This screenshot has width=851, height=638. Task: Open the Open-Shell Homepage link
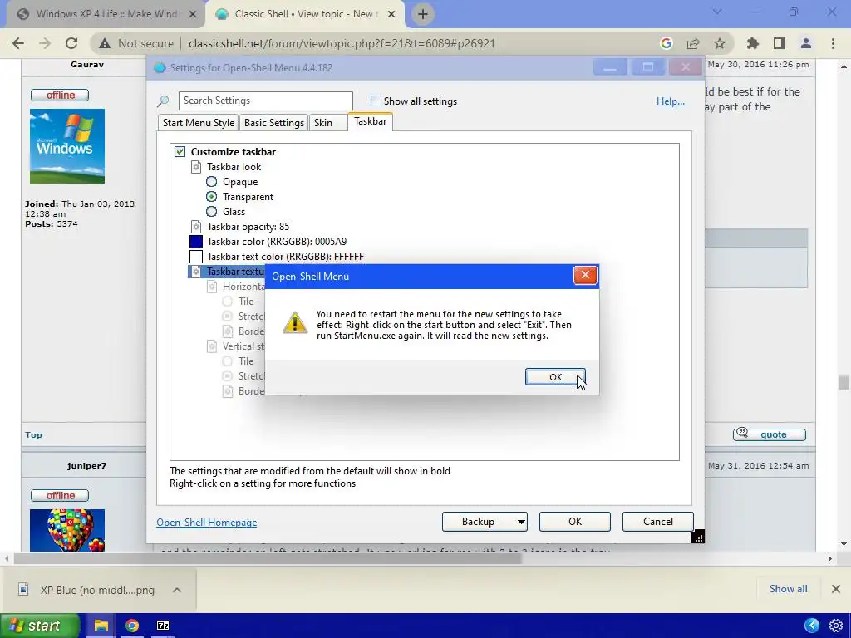click(207, 522)
